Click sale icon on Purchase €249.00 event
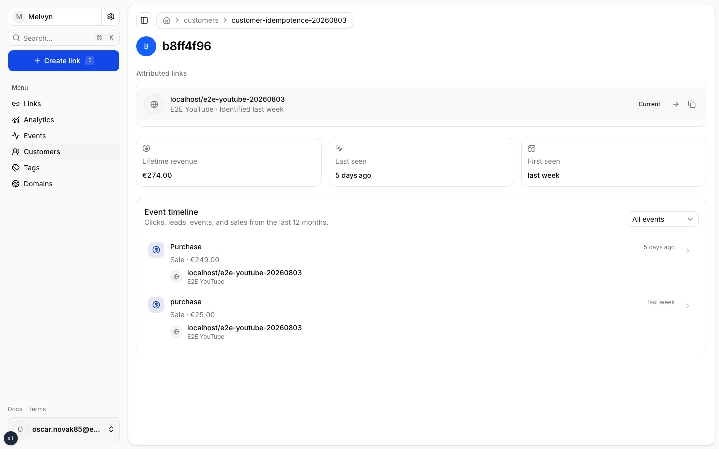 156,250
